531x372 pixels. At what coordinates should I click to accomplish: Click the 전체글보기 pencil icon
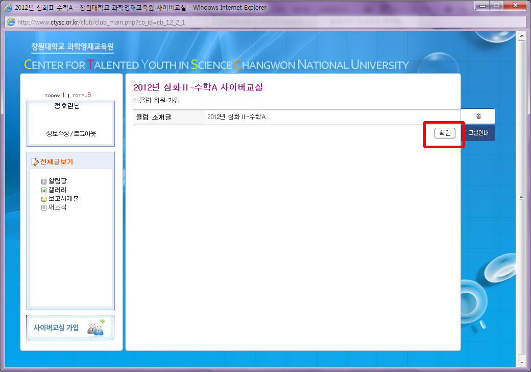(x=35, y=162)
